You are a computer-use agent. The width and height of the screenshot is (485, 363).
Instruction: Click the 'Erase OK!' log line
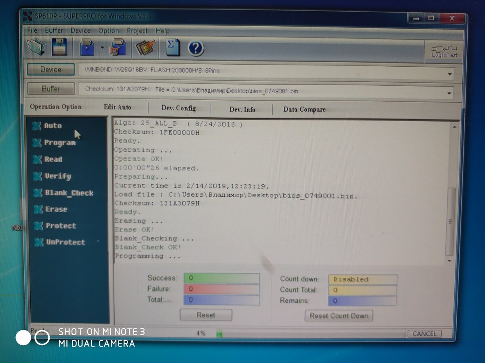pos(134,230)
